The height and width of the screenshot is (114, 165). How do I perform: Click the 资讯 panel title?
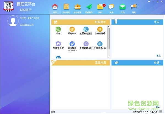pos(156,63)
